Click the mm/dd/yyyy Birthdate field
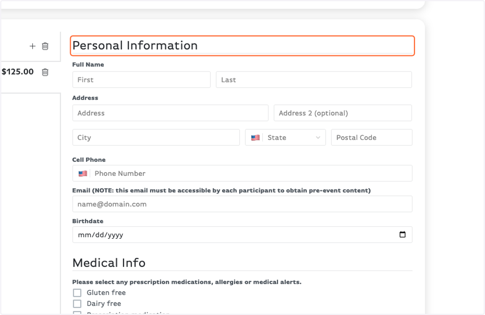Viewport: 485px width, 315px height. pyautogui.click(x=242, y=235)
